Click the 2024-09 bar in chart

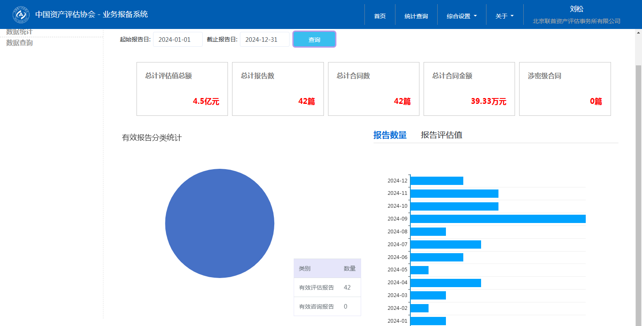[498, 219]
